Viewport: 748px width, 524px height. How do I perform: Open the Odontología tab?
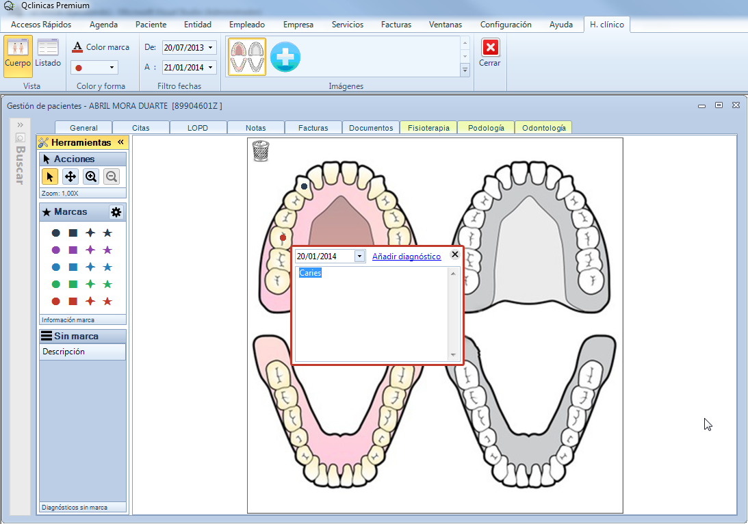click(543, 128)
